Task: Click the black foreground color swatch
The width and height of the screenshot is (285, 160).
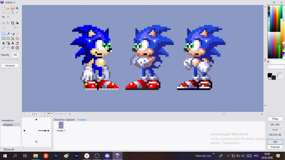Action: (x=269, y=75)
